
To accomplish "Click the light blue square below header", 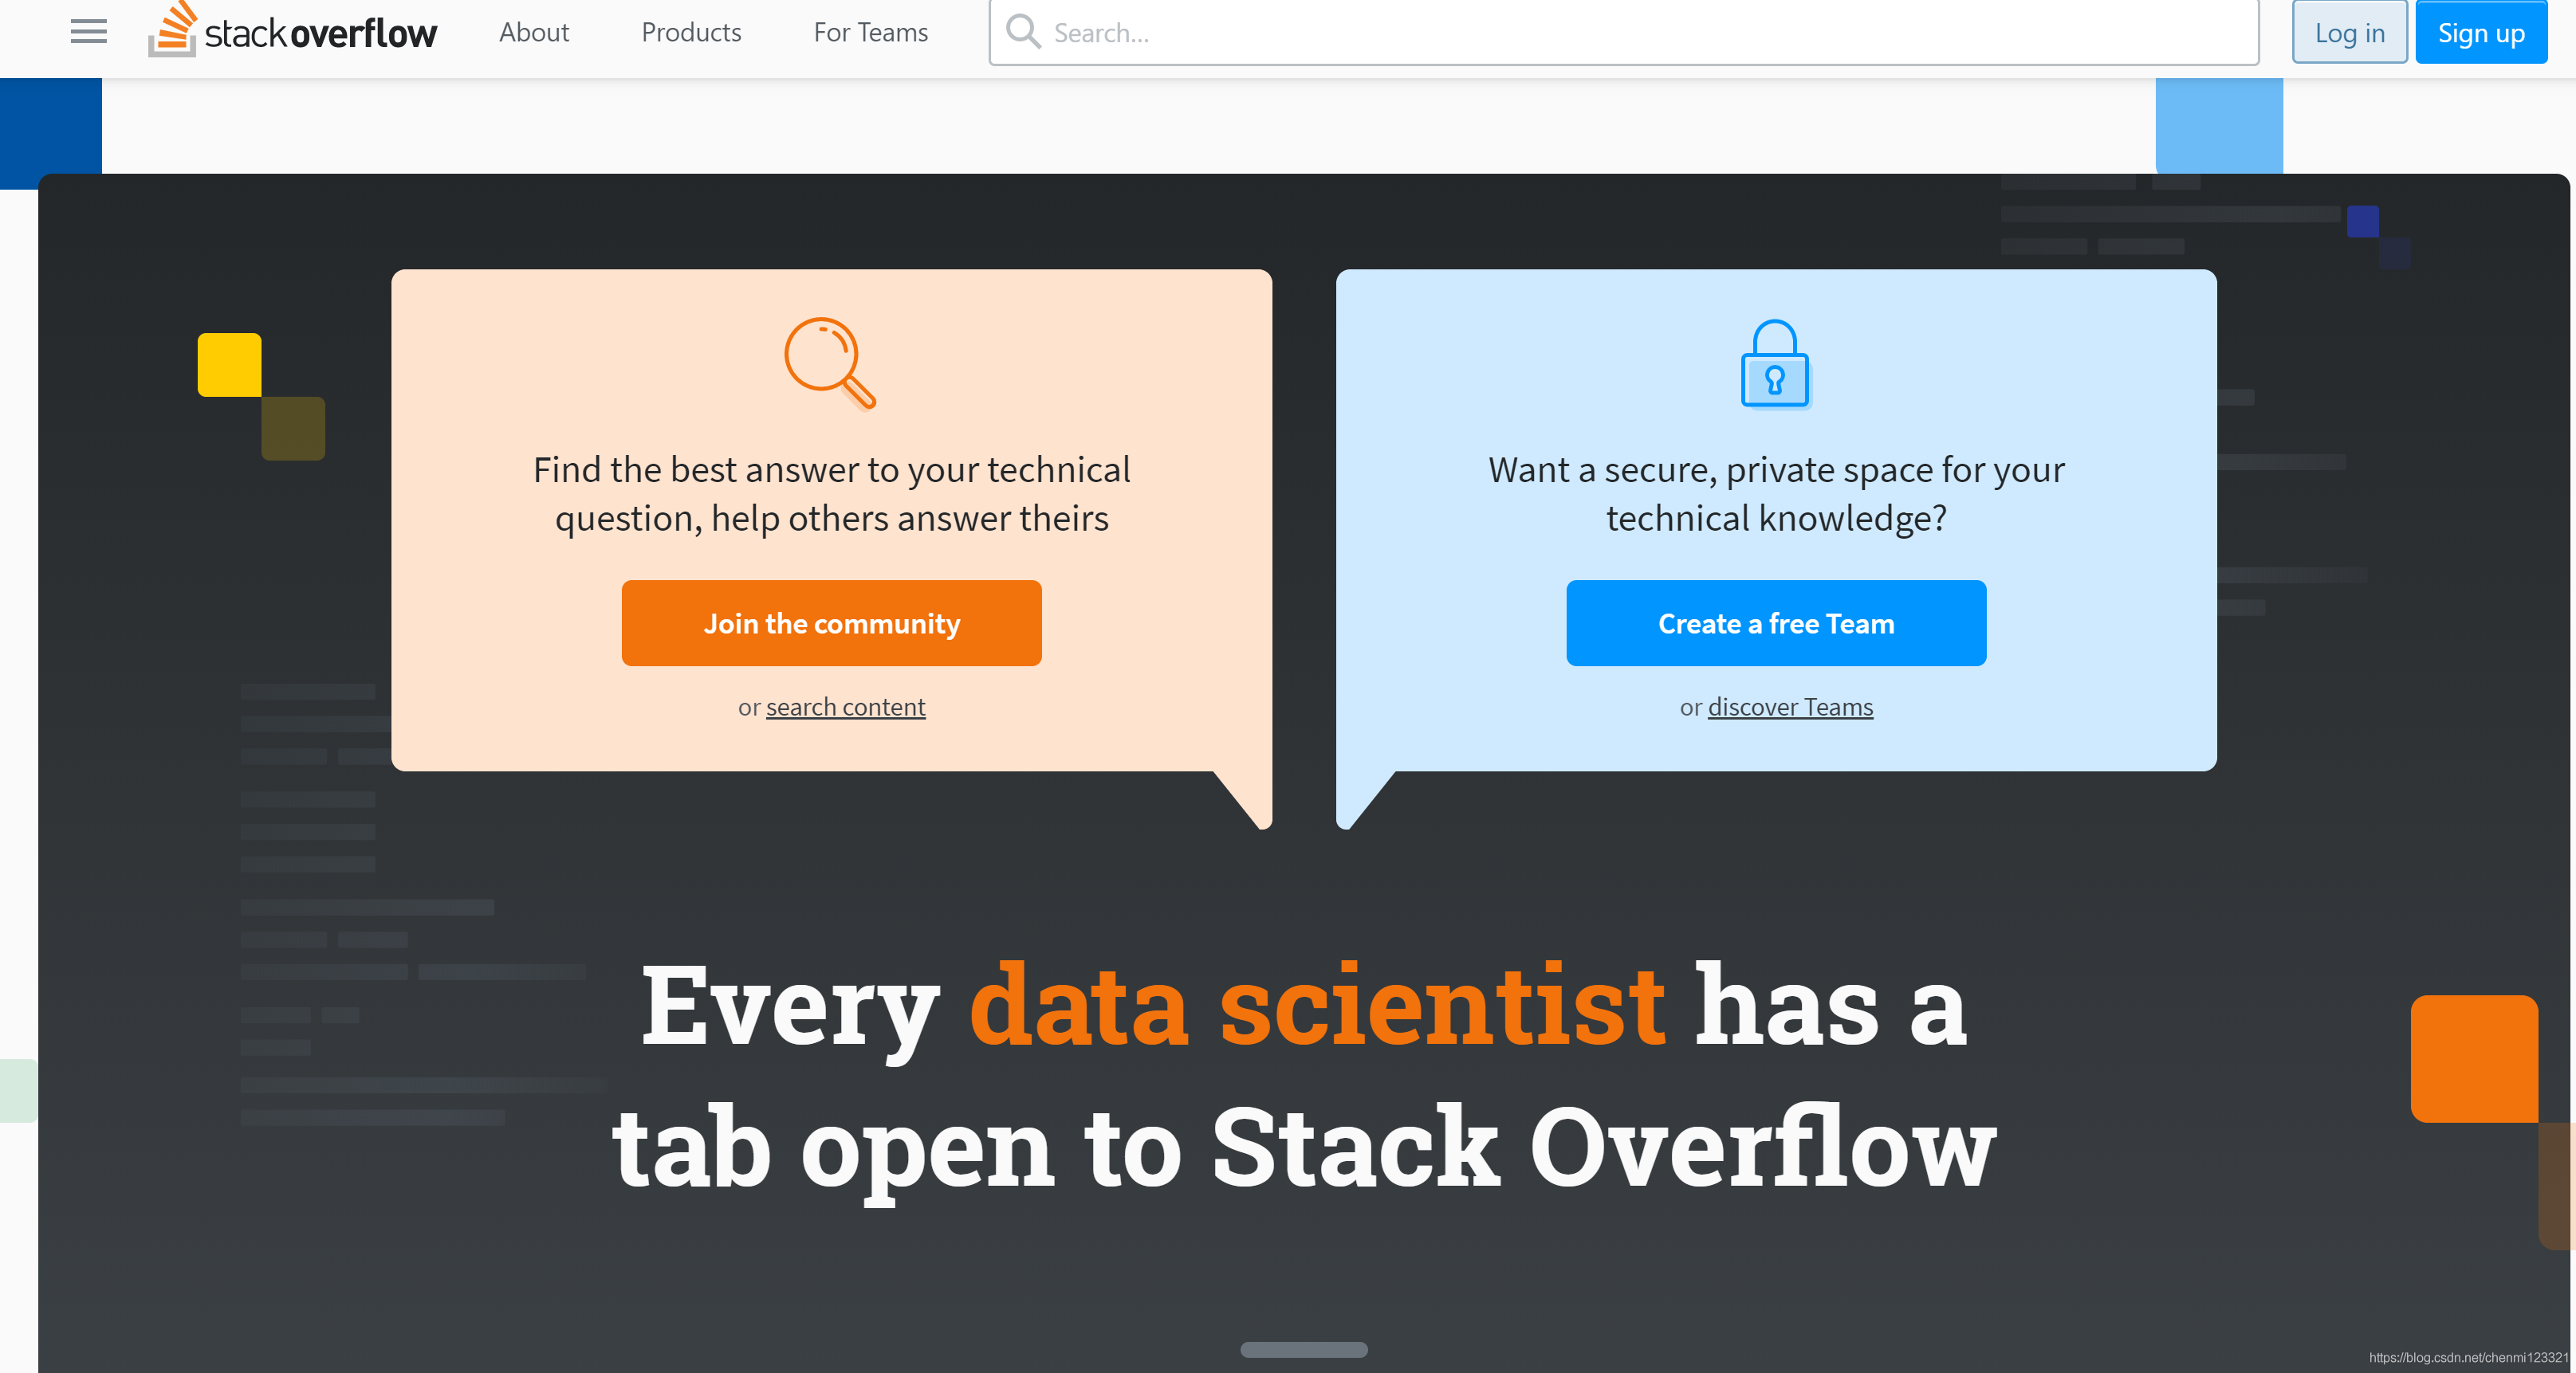I will tap(2218, 126).
